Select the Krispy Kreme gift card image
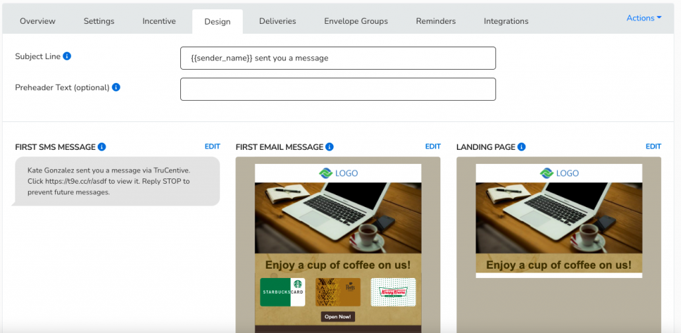This screenshot has width=681, height=333. [x=393, y=292]
